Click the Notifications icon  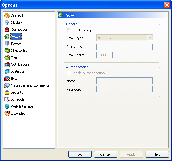click(7, 64)
